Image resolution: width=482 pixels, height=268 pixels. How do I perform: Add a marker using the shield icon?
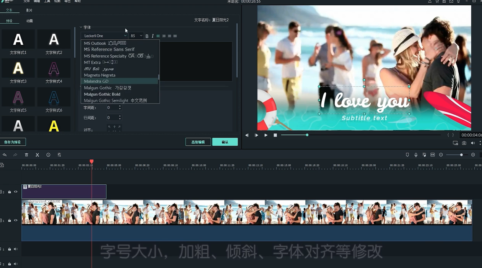407,155
